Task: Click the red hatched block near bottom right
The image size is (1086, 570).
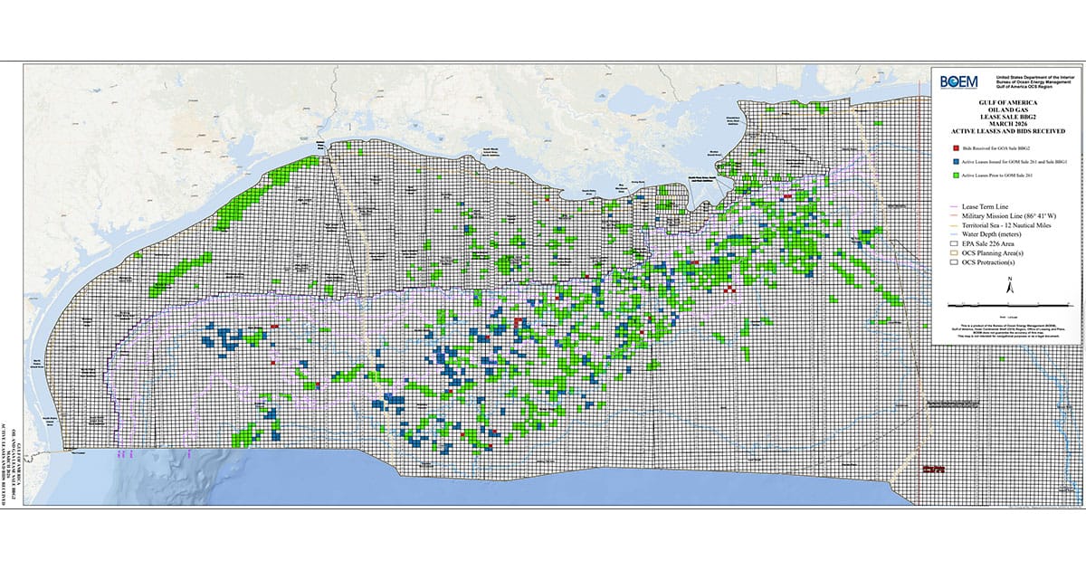Action: pos(932,470)
